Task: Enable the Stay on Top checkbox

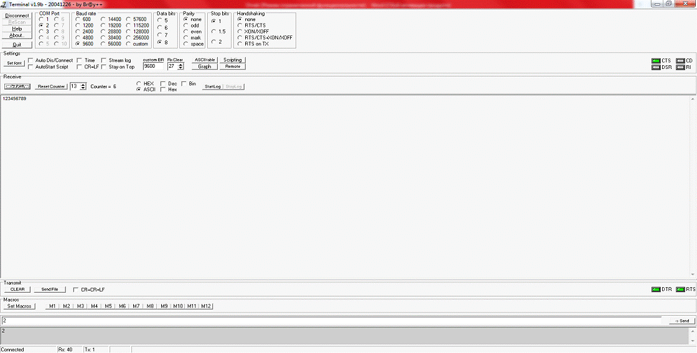Action: [x=104, y=66]
